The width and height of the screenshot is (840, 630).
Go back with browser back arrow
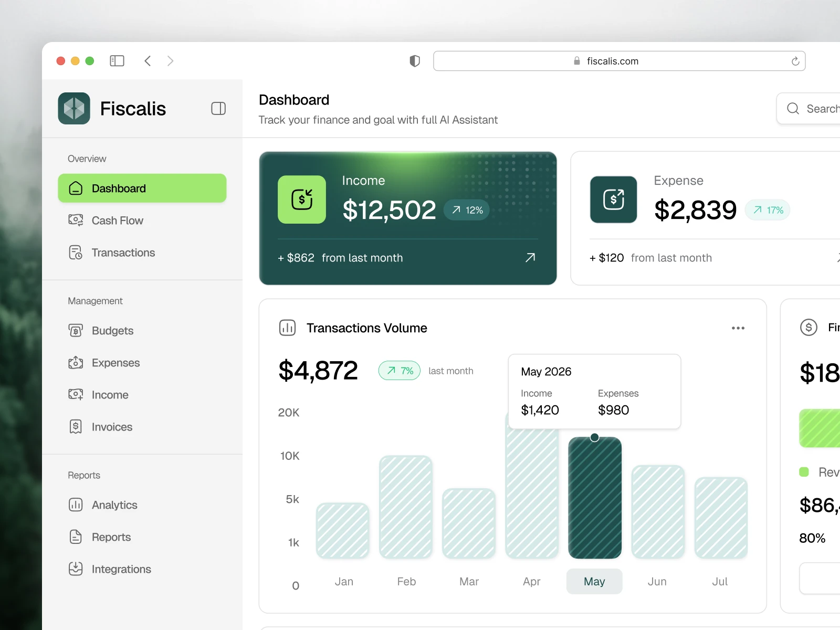pyautogui.click(x=148, y=61)
